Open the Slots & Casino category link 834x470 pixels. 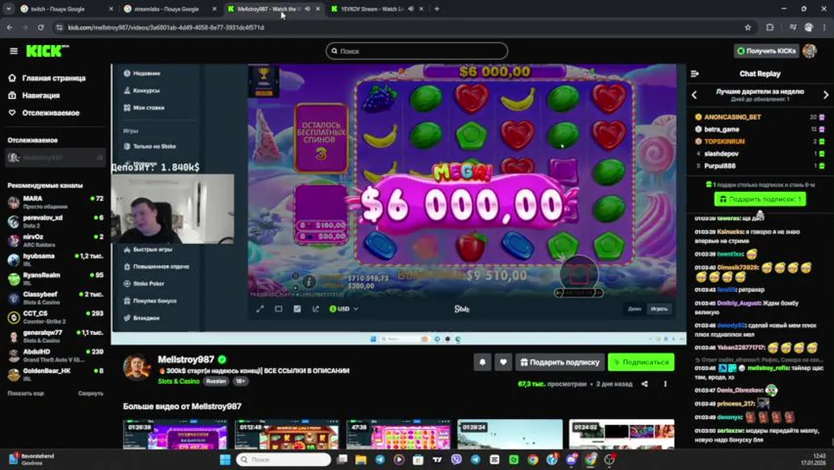[179, 381]
